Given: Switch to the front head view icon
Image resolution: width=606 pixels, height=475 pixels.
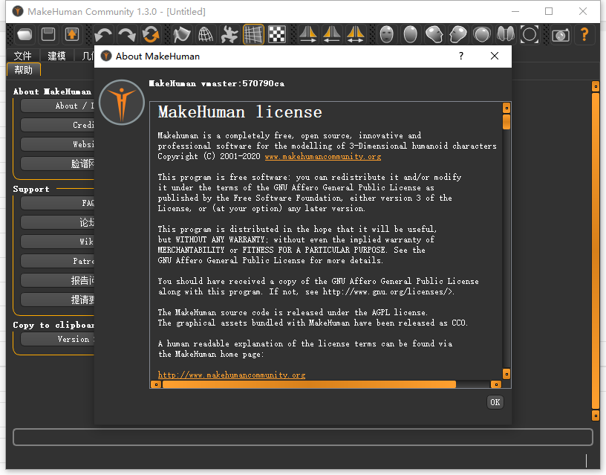Looking at the screenshot, I should [x=386, y=34].
